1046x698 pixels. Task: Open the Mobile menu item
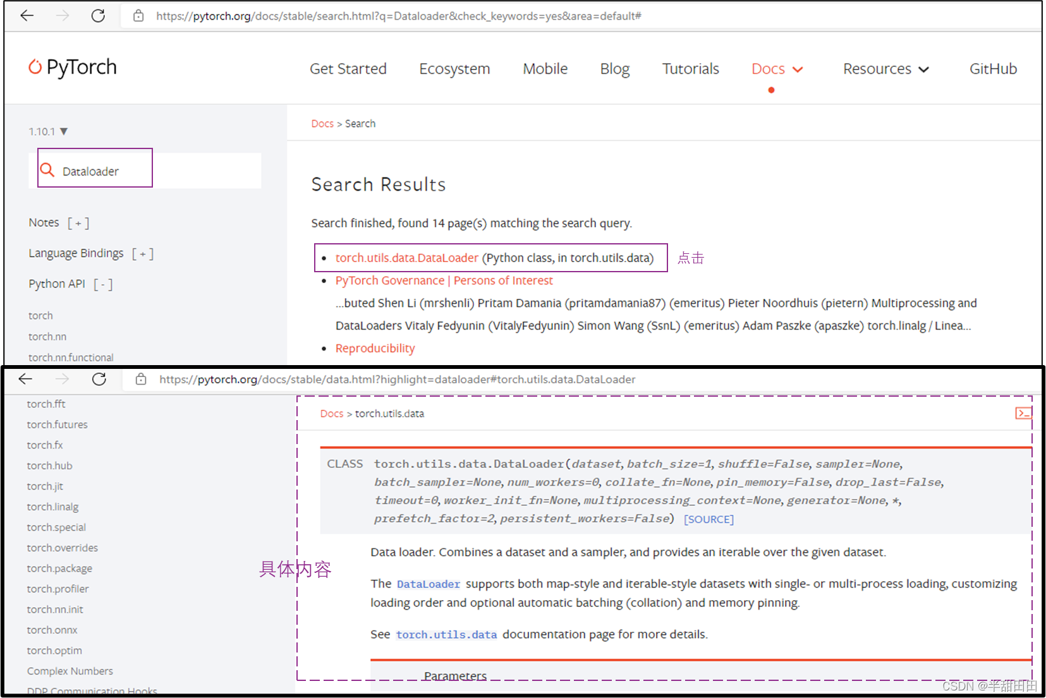click(x=545, y=69)
